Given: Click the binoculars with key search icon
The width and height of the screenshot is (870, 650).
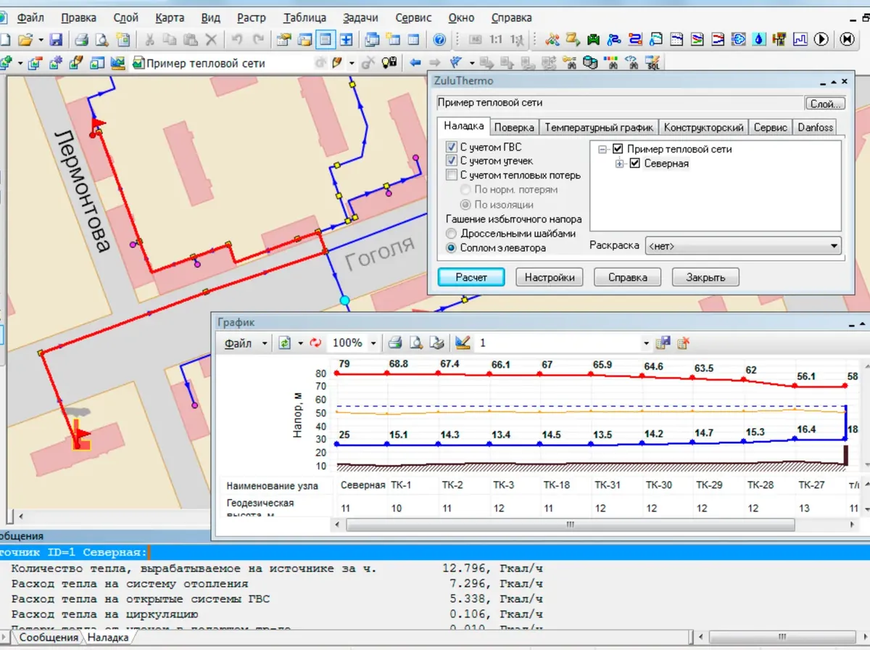Looking at the screenshot, I should coord(568,63).
